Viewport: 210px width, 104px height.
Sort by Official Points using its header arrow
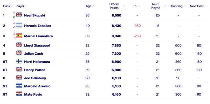pos(124,6)
